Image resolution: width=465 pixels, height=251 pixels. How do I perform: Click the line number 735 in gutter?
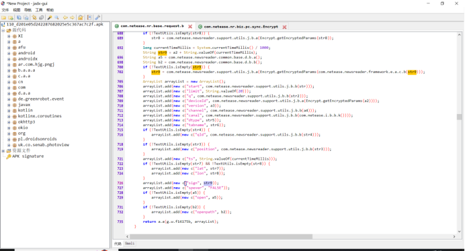click(x=120, y=221)
